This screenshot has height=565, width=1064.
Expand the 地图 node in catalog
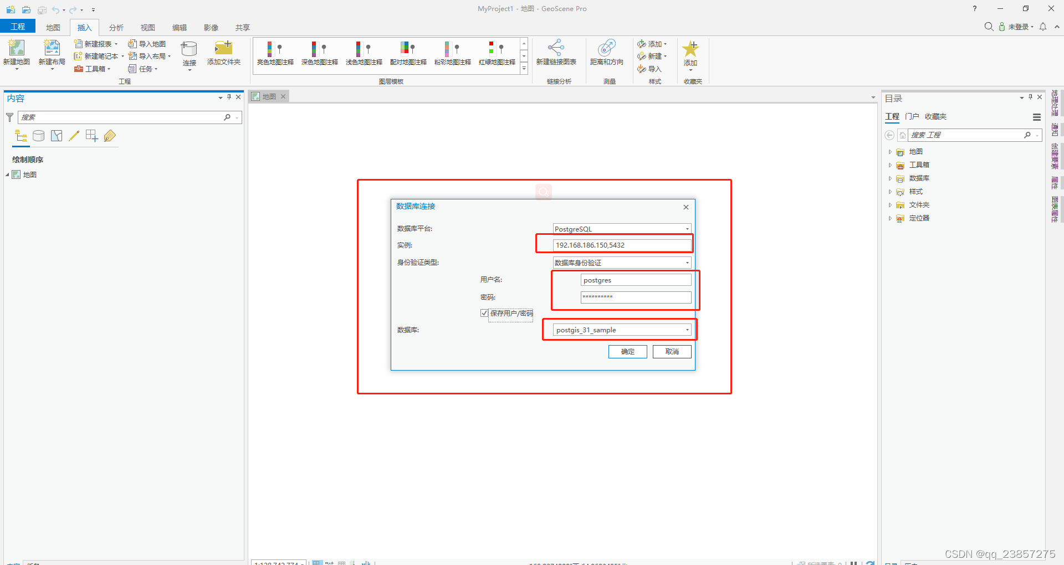pos(890,152)
